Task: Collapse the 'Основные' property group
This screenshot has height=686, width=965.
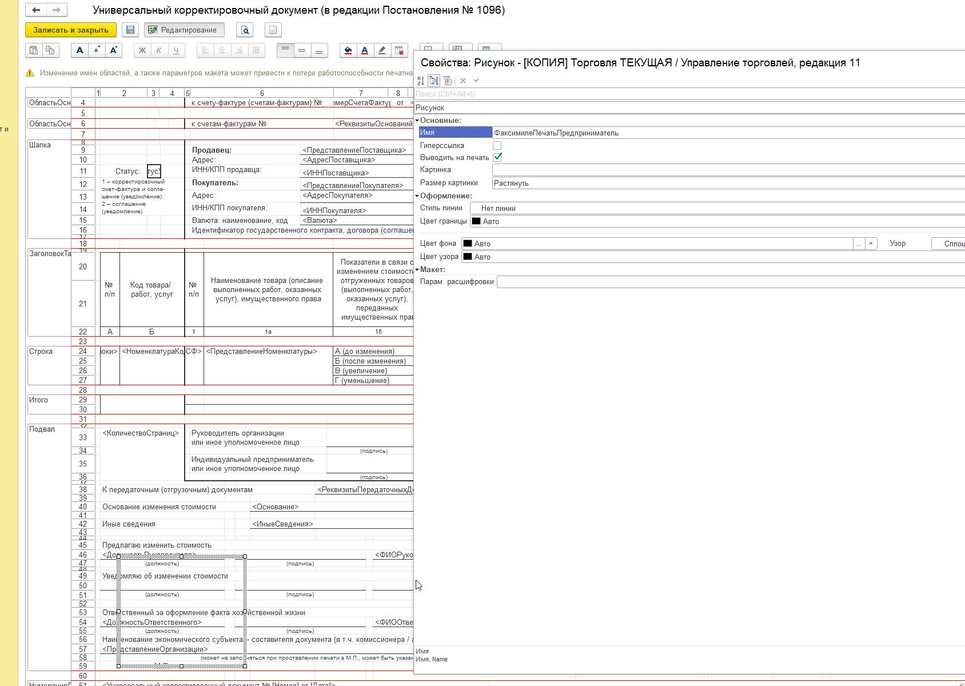Action: coord(417,121)
